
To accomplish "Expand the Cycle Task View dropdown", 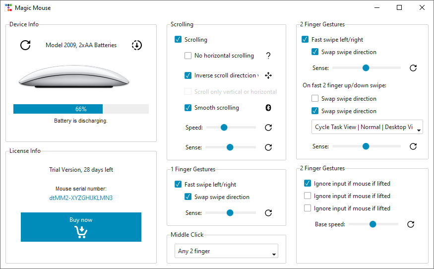I will (x=367, y=127).
